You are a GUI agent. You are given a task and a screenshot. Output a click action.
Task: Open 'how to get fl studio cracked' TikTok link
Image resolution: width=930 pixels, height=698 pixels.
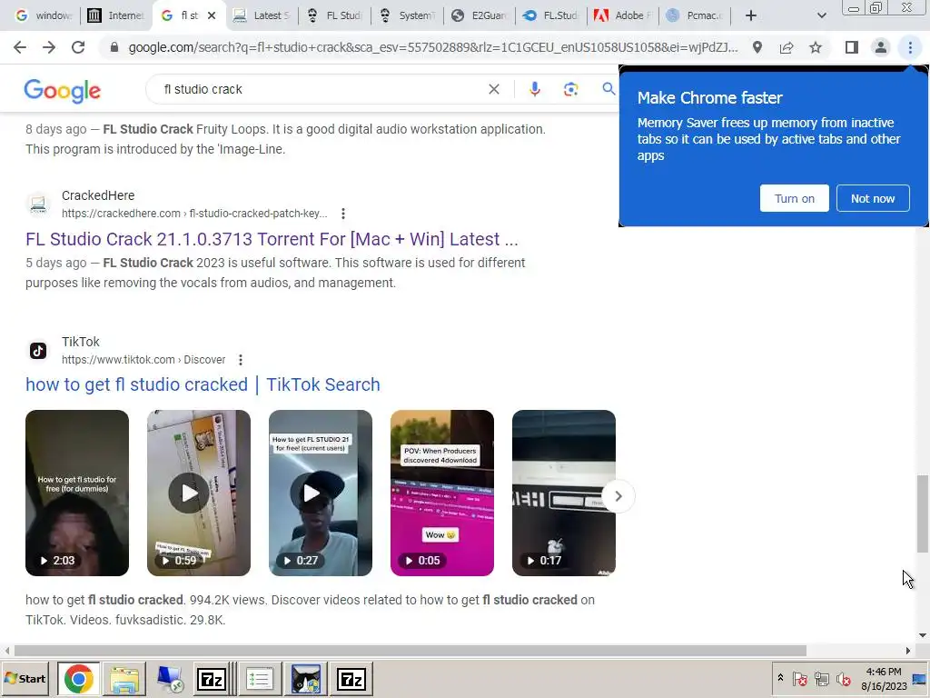coord(203,384)
